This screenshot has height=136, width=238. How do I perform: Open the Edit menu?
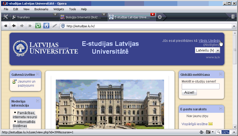point(16,9)
